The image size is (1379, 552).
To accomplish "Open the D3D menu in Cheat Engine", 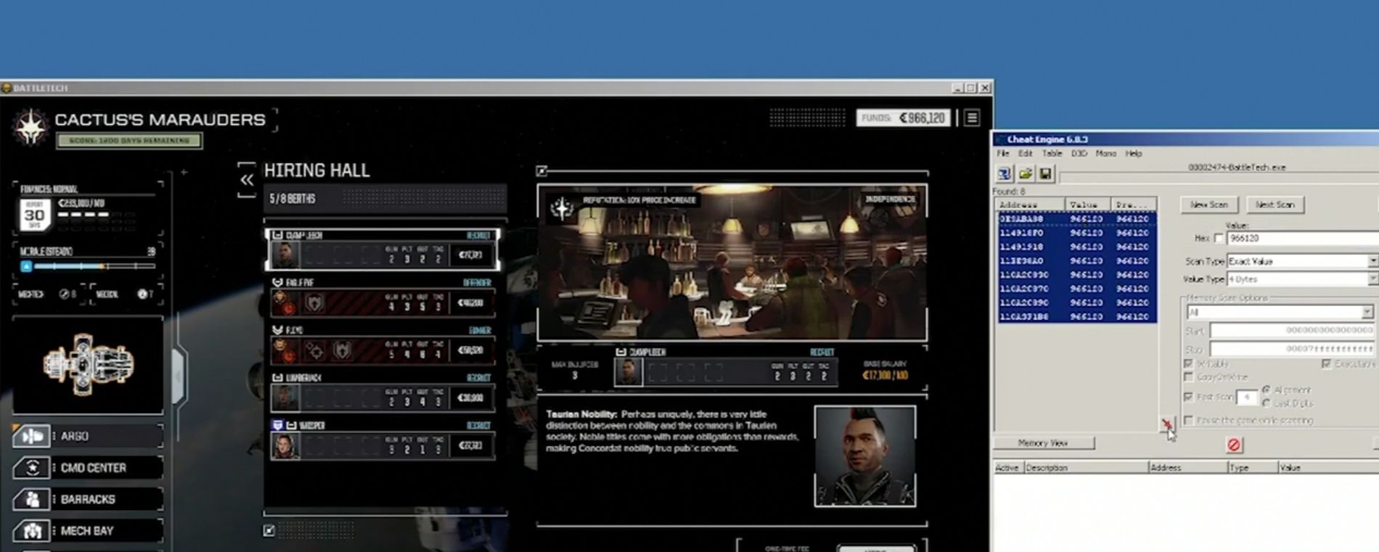I will point(1079,154).
